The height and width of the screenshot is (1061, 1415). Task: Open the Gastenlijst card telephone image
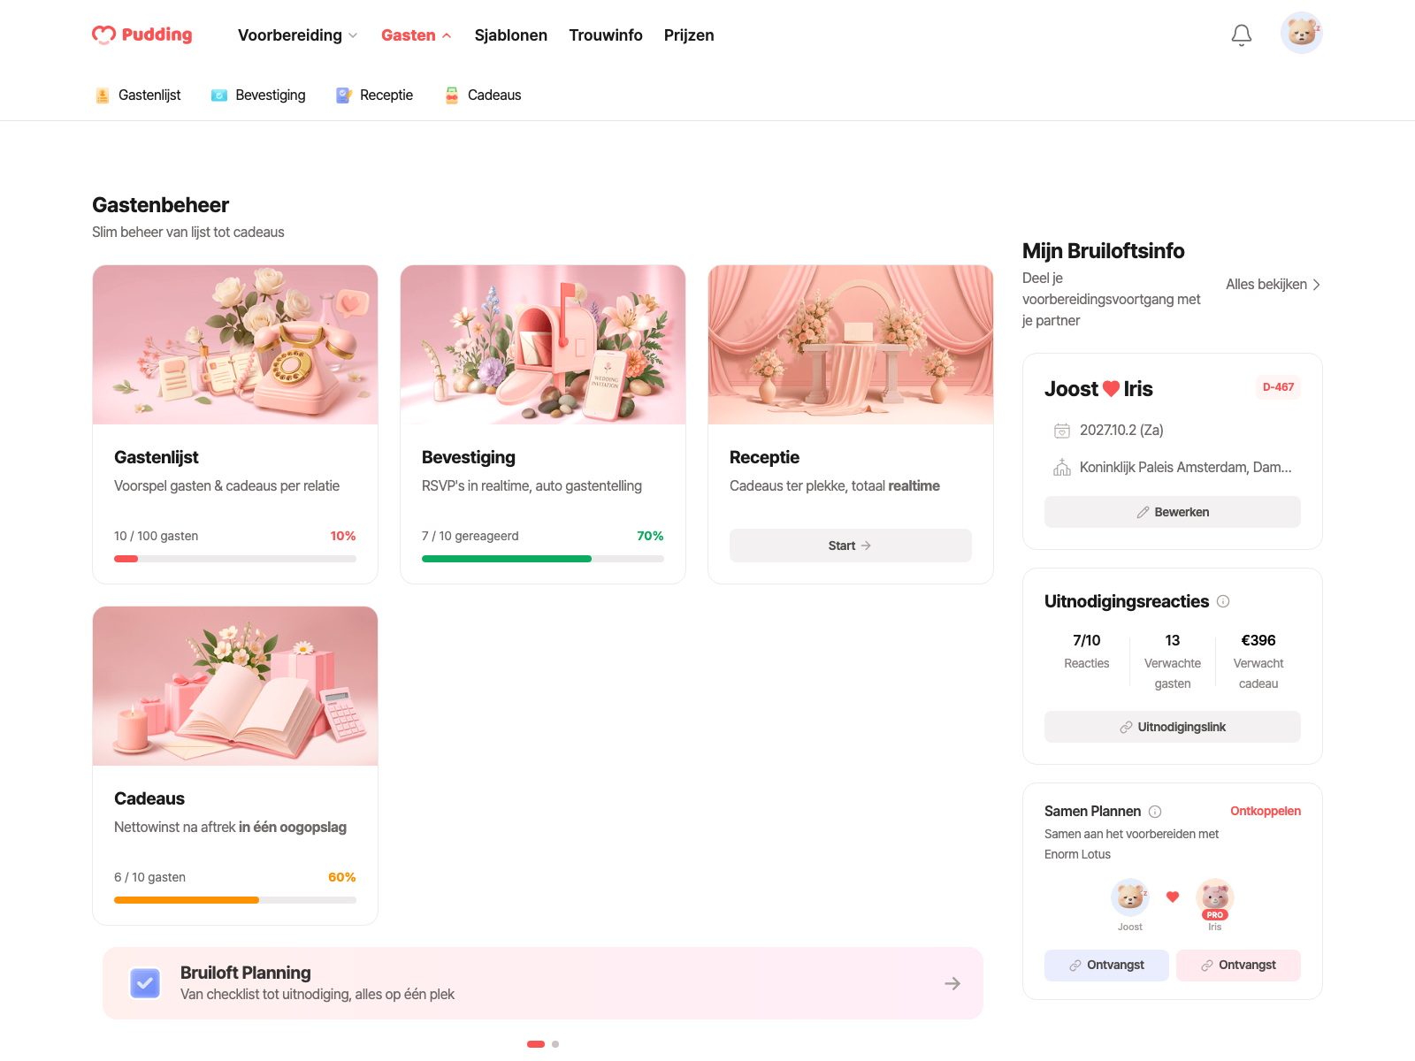235,345
